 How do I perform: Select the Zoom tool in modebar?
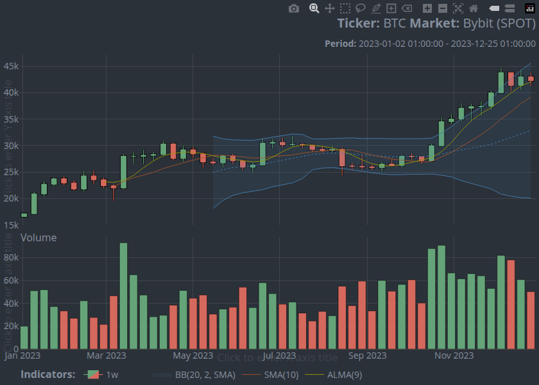pos(314,8)
